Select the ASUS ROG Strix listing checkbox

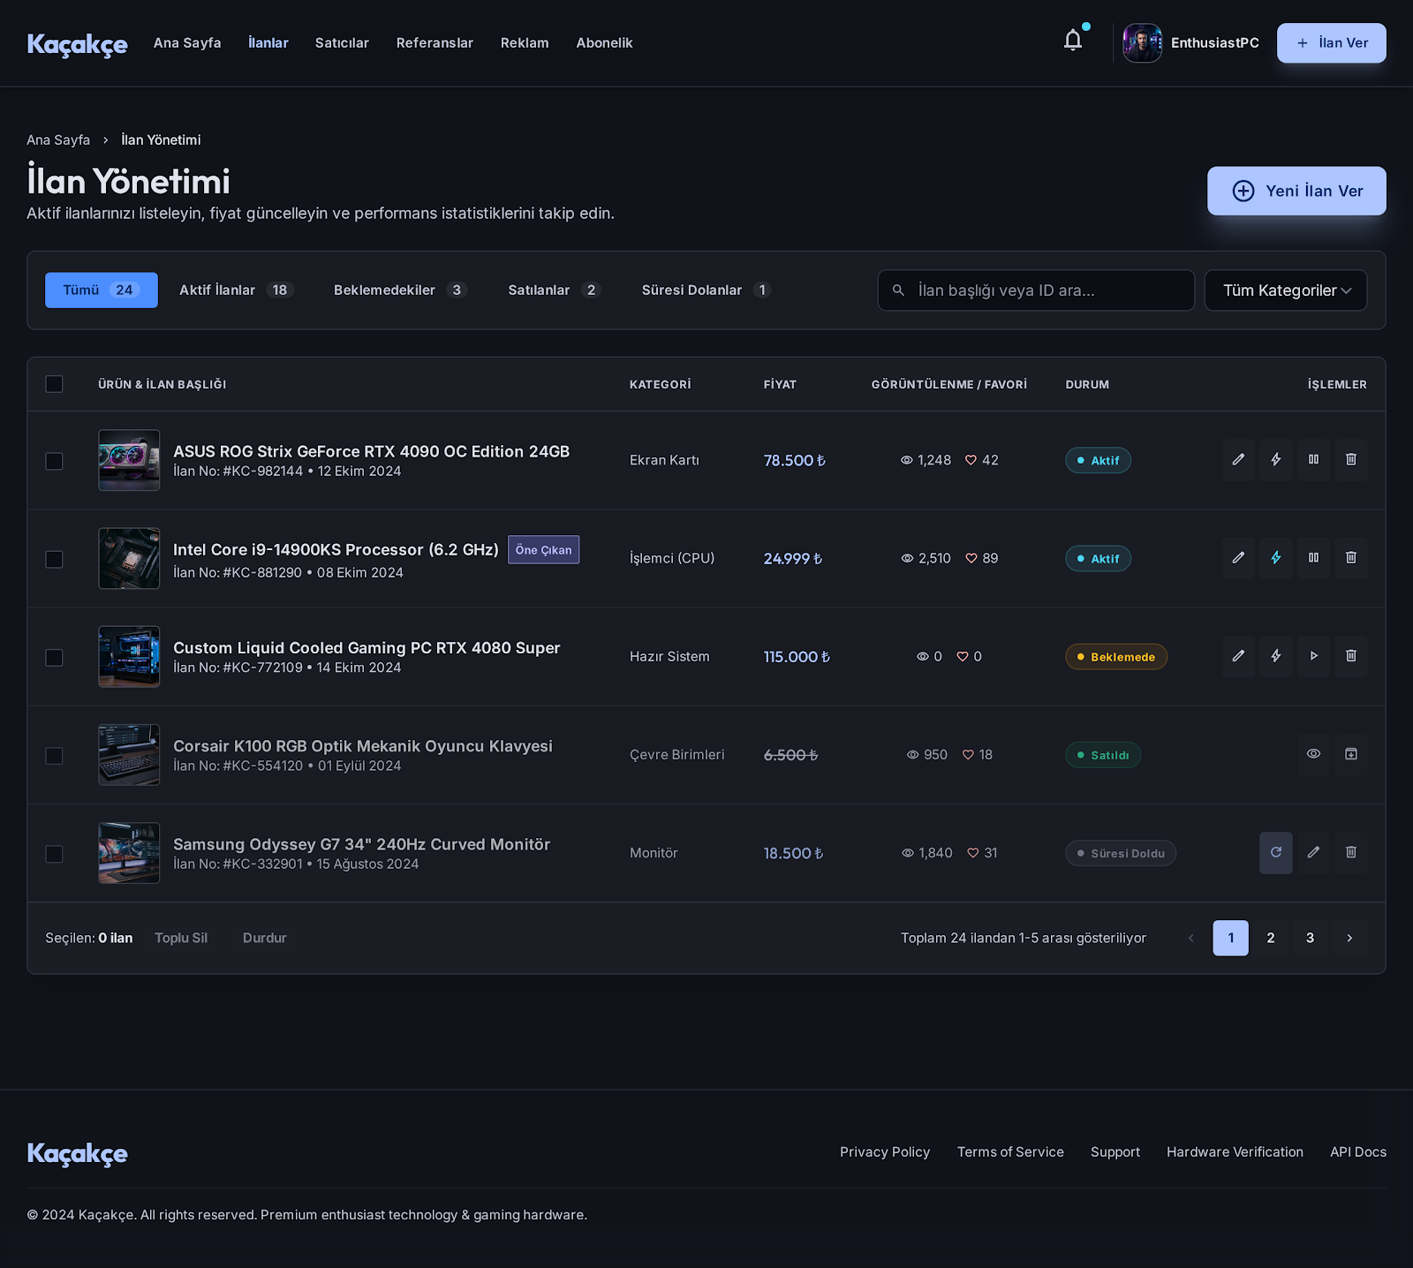click(54, 461)
